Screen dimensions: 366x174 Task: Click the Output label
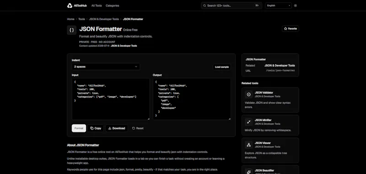[157, 75]
